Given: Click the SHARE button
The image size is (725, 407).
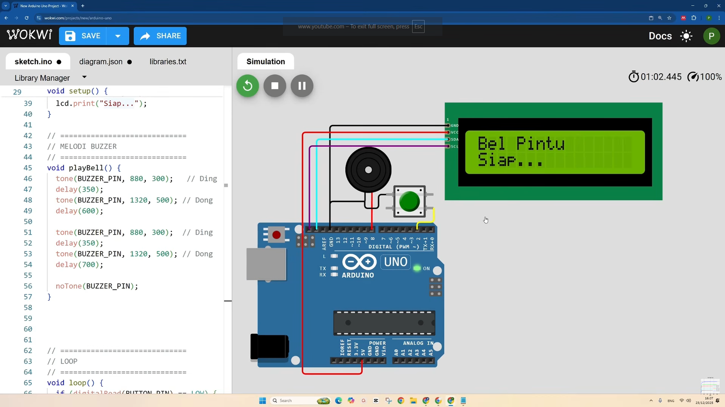Looking at the screenshot, I should (160, 36).
